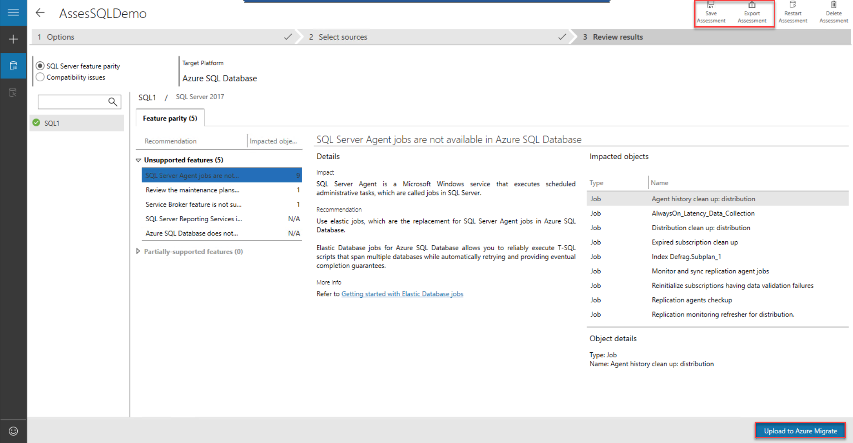This screenshot has width=853, height=443.
Task: Click the Impacted obje... column header
Action: 273,141
